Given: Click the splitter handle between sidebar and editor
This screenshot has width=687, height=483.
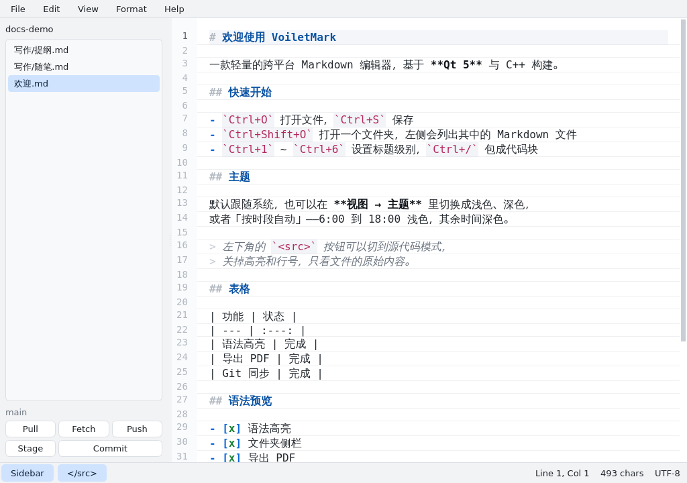Looking at the screenshot, I should [x=170, y=240].
